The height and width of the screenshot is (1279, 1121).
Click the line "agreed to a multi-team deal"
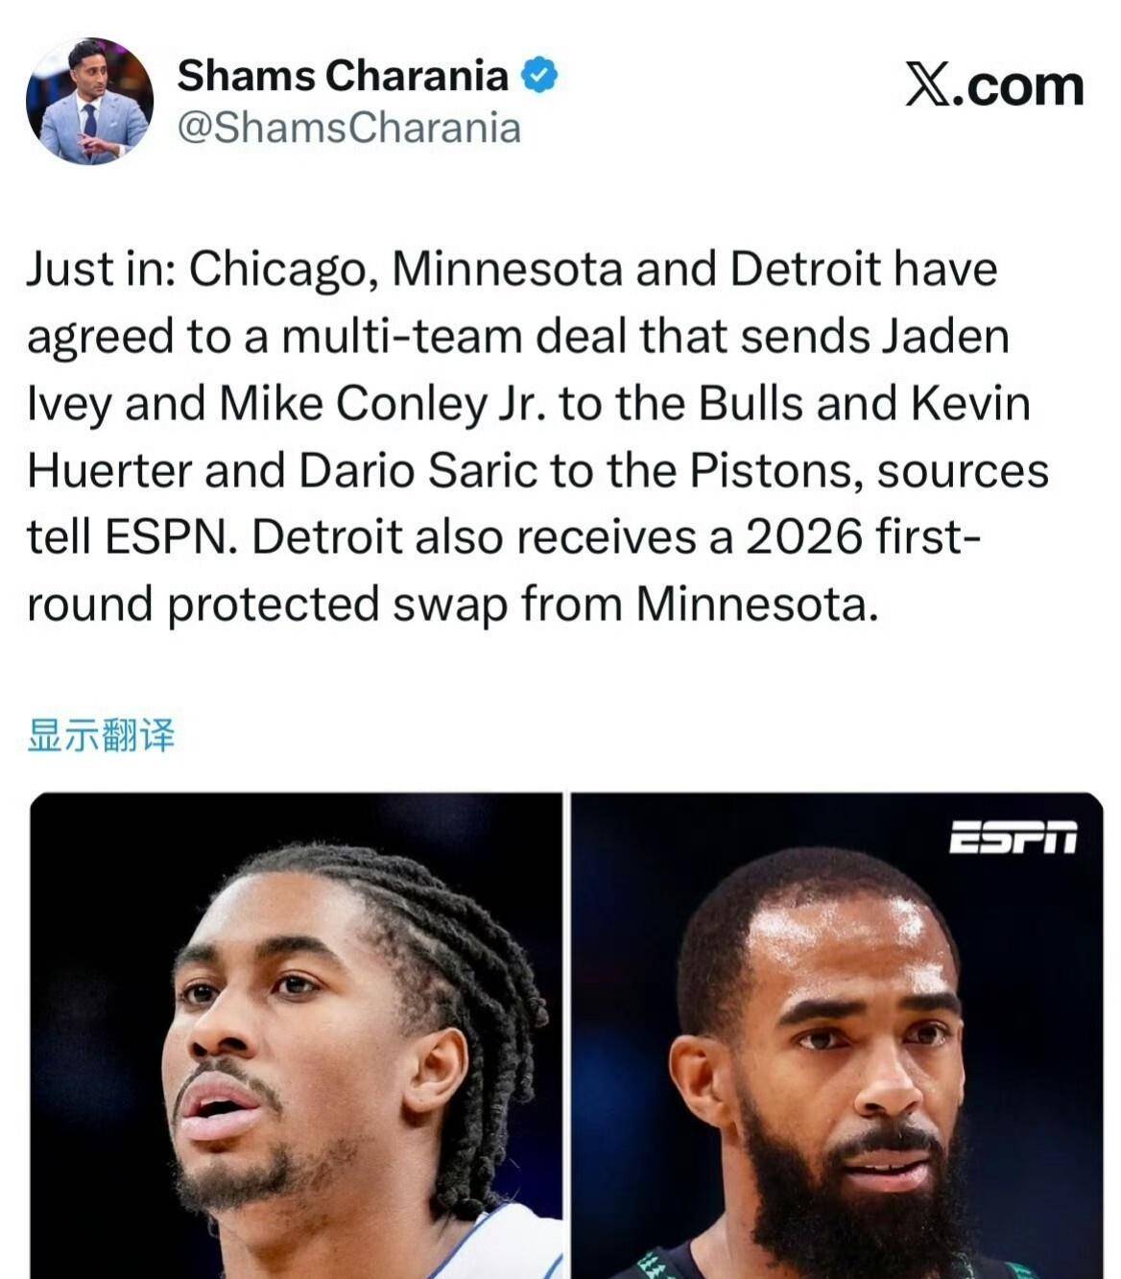click(518, 338)
